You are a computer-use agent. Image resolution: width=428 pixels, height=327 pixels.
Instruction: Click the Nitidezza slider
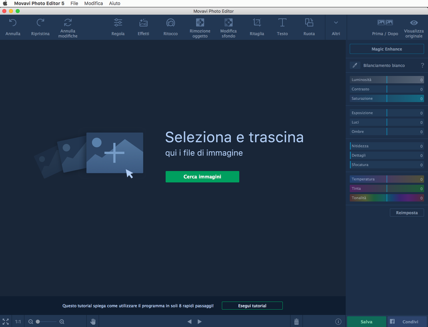click(387, 146)
